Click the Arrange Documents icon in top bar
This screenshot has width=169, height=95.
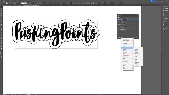(159, 1)
